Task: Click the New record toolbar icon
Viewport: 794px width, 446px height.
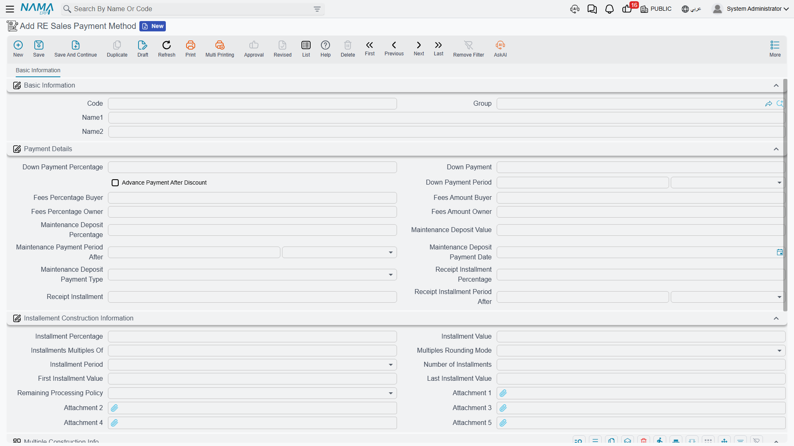Action: tap(18, 49)
